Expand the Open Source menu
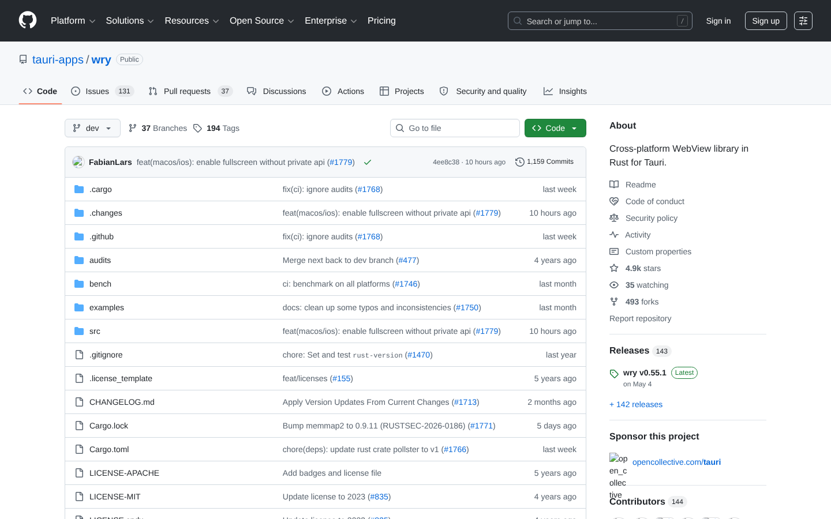The image size is (831, 519). click(262, 21)
